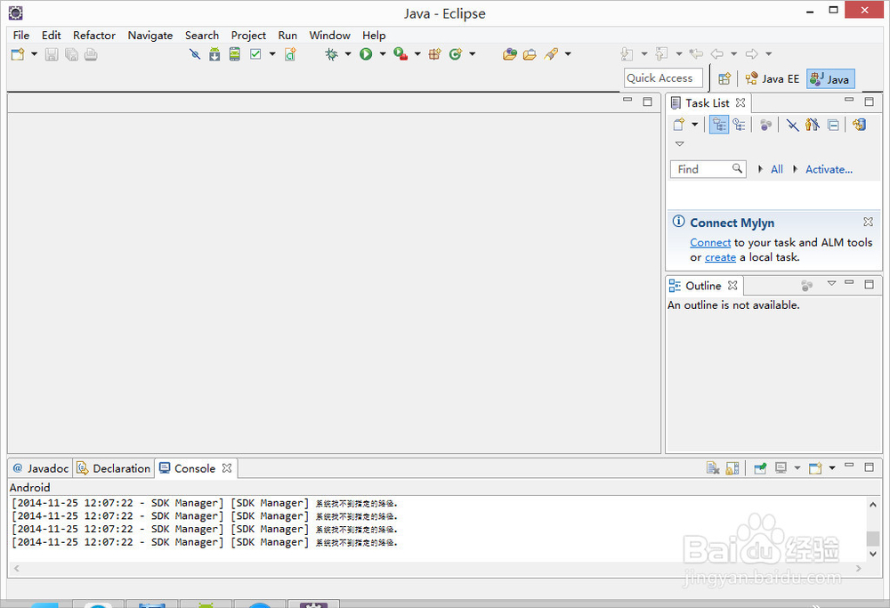Click the Connect link in Mylyn notice
This screenshot has height=608, width=890.
[710, 242]
